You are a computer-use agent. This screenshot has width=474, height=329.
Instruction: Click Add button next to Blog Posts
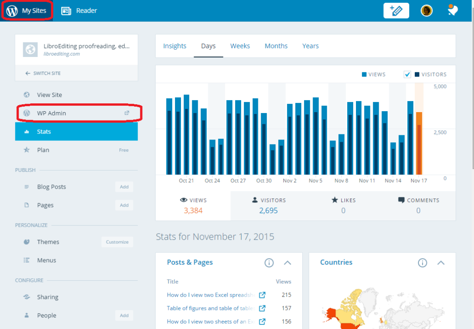click(x=124, y=187)
